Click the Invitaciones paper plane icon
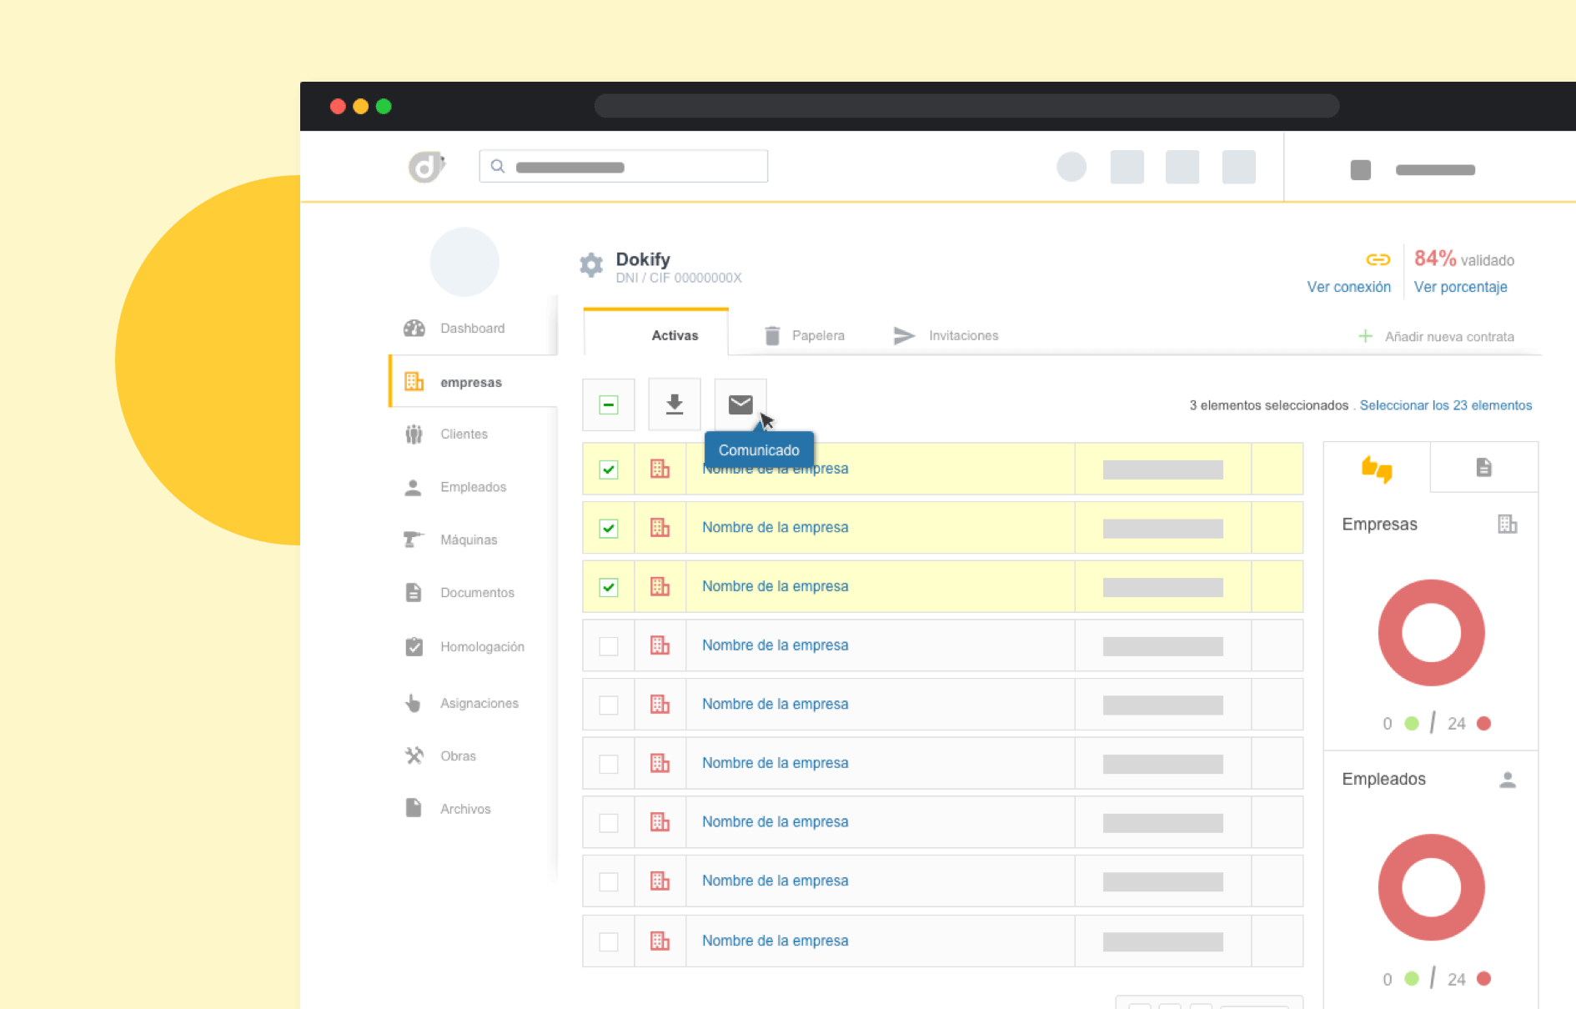 coord(904,335)
